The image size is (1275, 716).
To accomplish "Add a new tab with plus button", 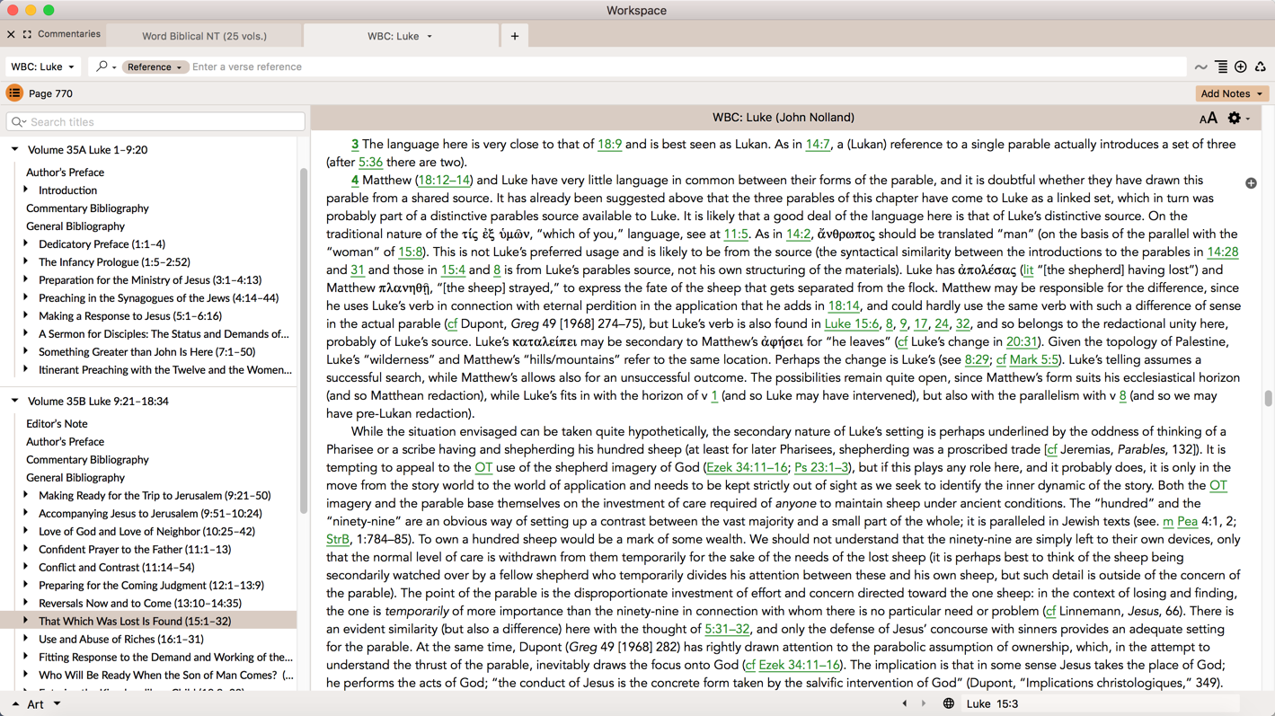I will (x=515, y=36).
